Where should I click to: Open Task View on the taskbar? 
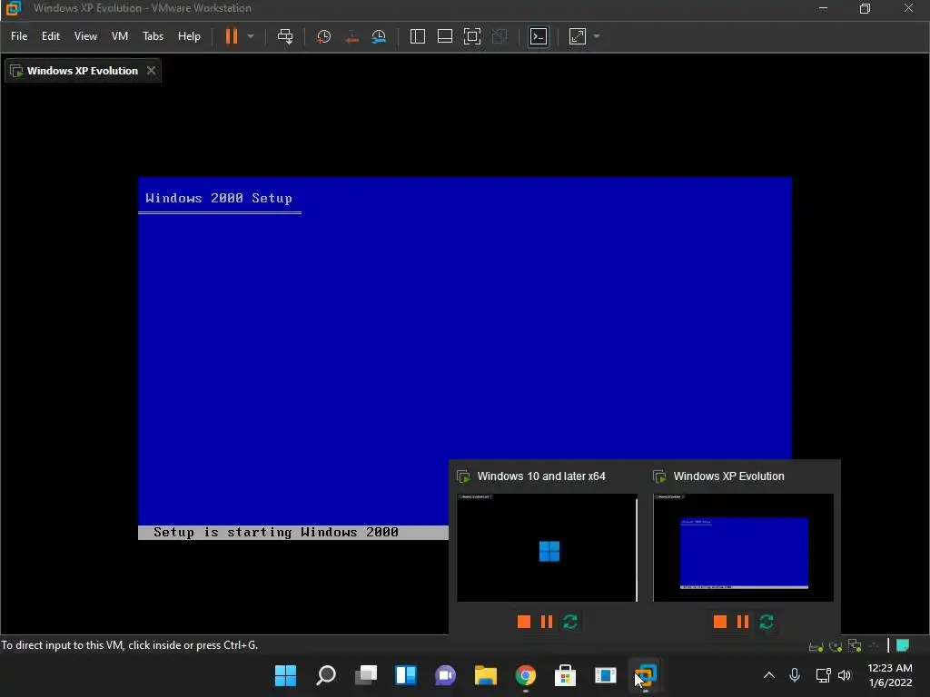(366, 675)
